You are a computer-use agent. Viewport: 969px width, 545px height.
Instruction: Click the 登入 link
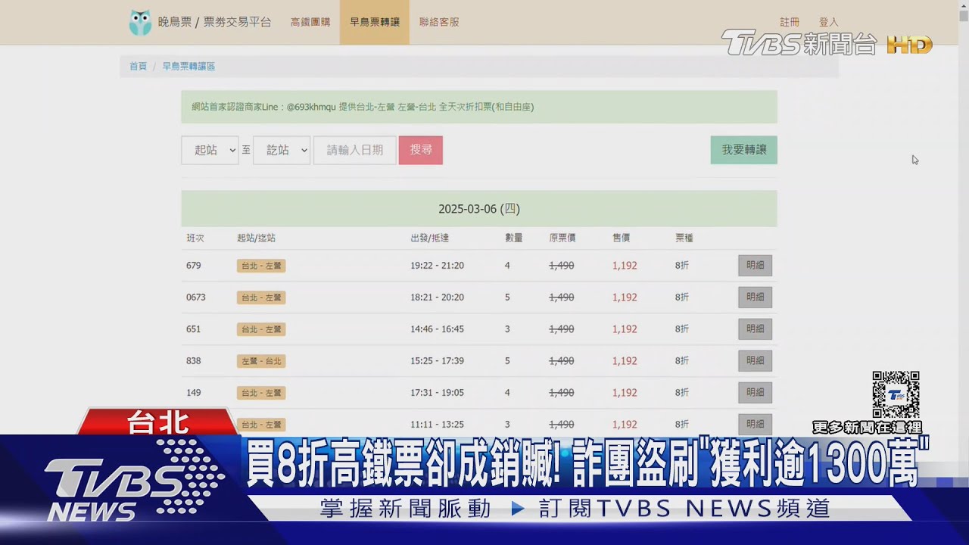coord(828,23)
